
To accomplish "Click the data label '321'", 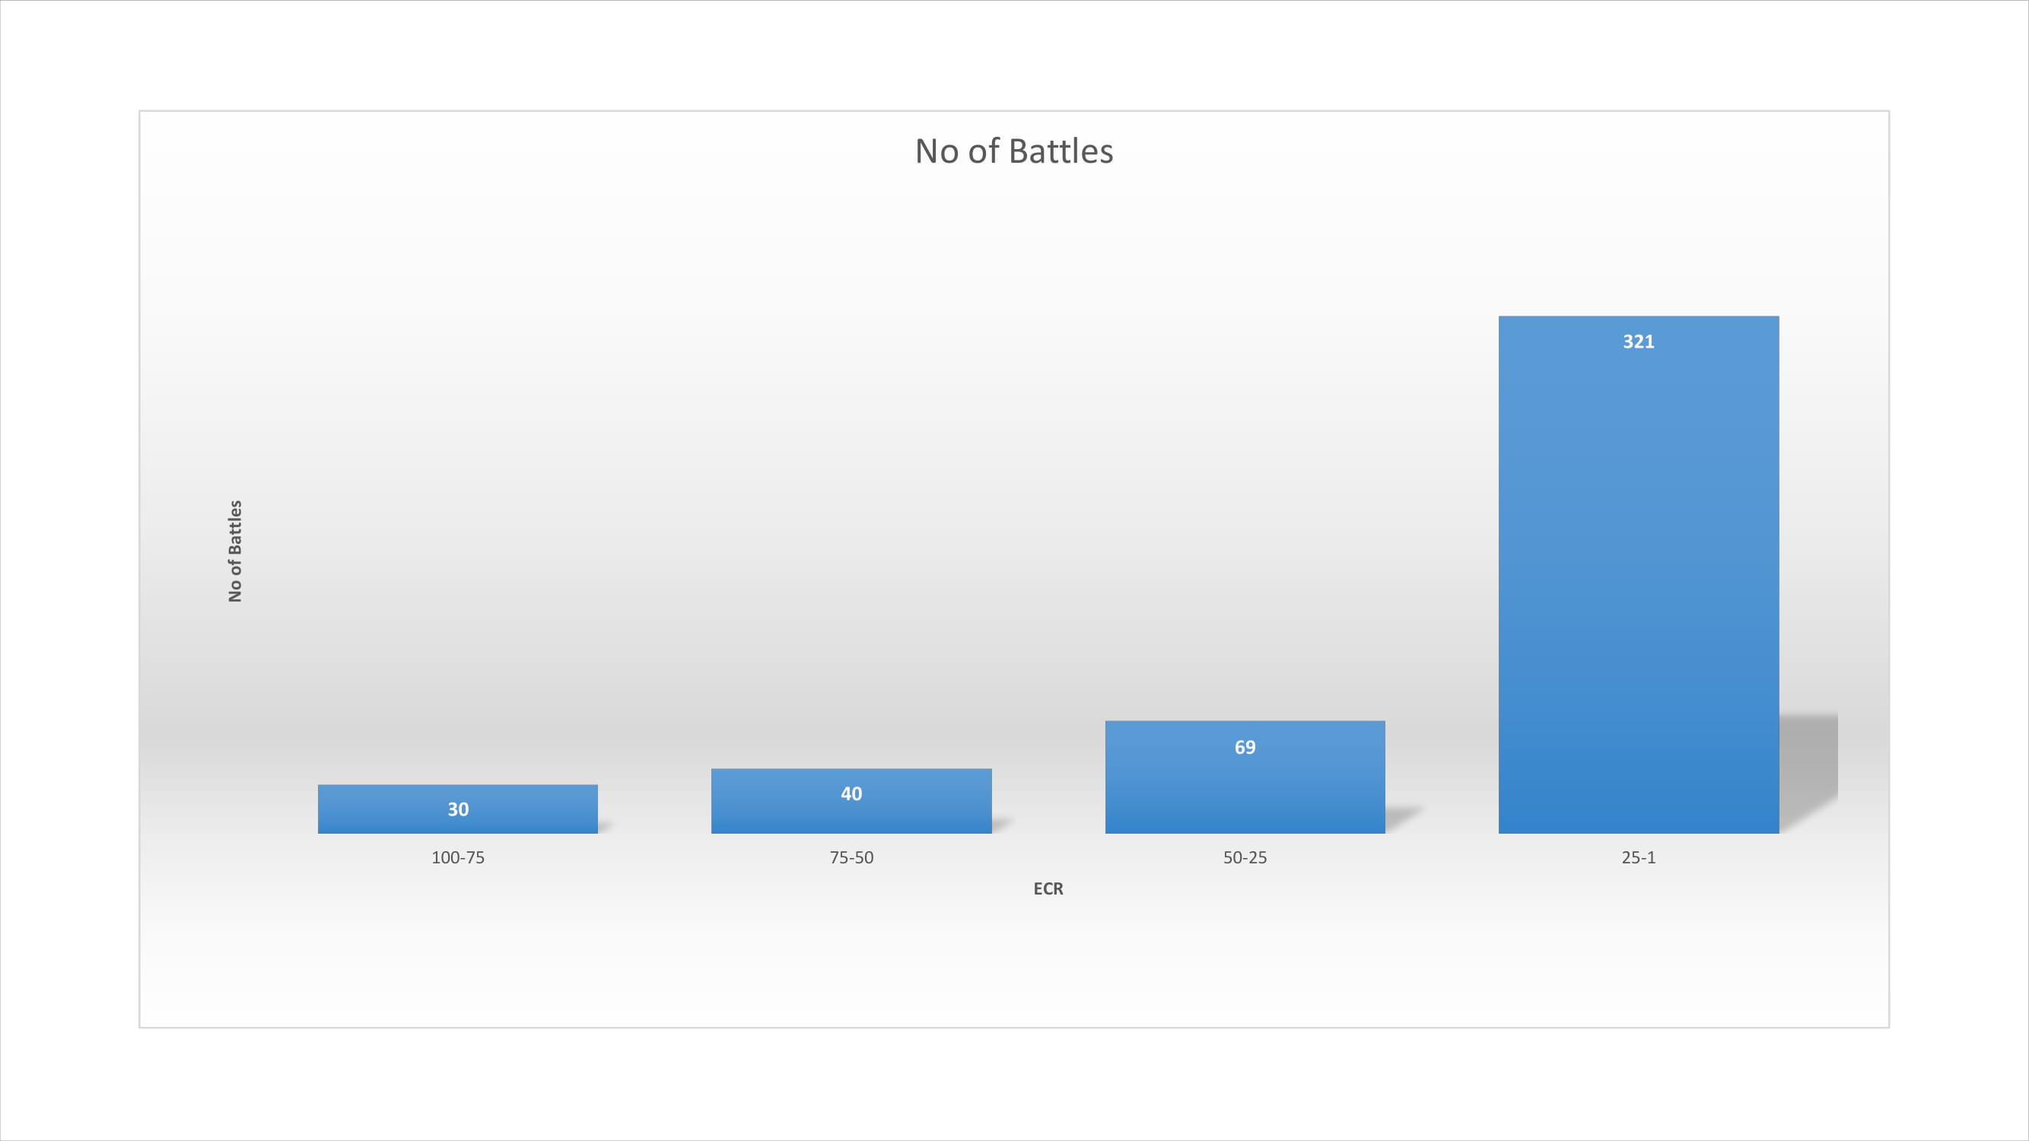I will pyautogui.click(x=1639, y=342).
